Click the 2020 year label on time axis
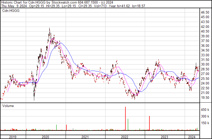 coord(45,137)
